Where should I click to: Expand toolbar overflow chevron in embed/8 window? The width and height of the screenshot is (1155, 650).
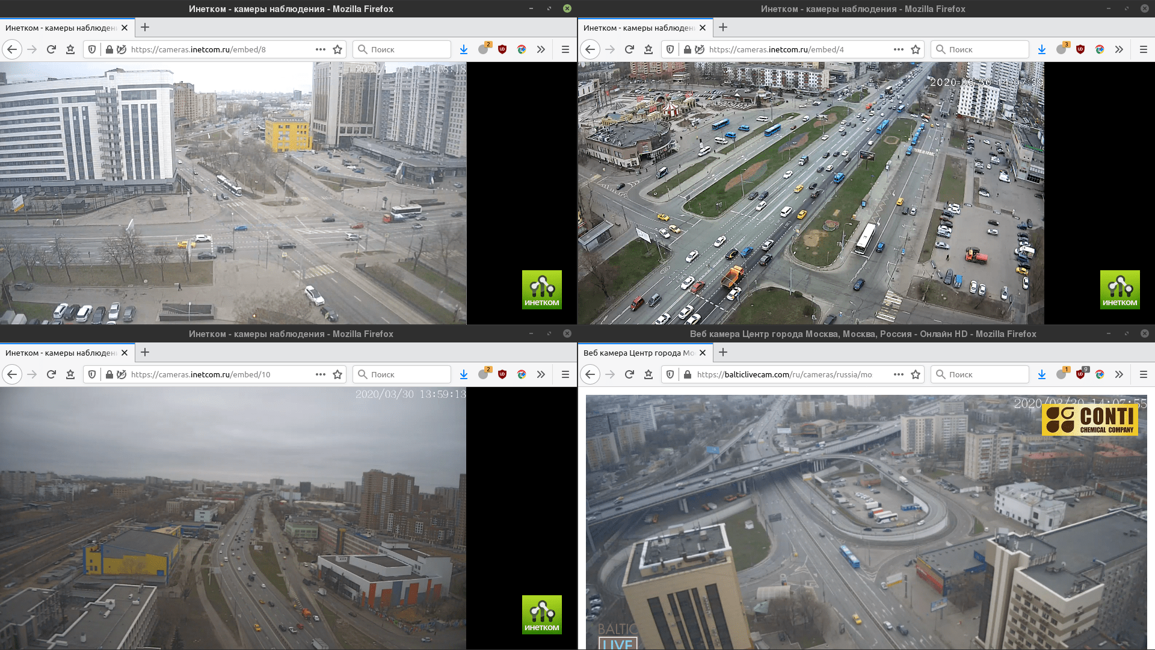pyautogui.click(x=541, y=49)
